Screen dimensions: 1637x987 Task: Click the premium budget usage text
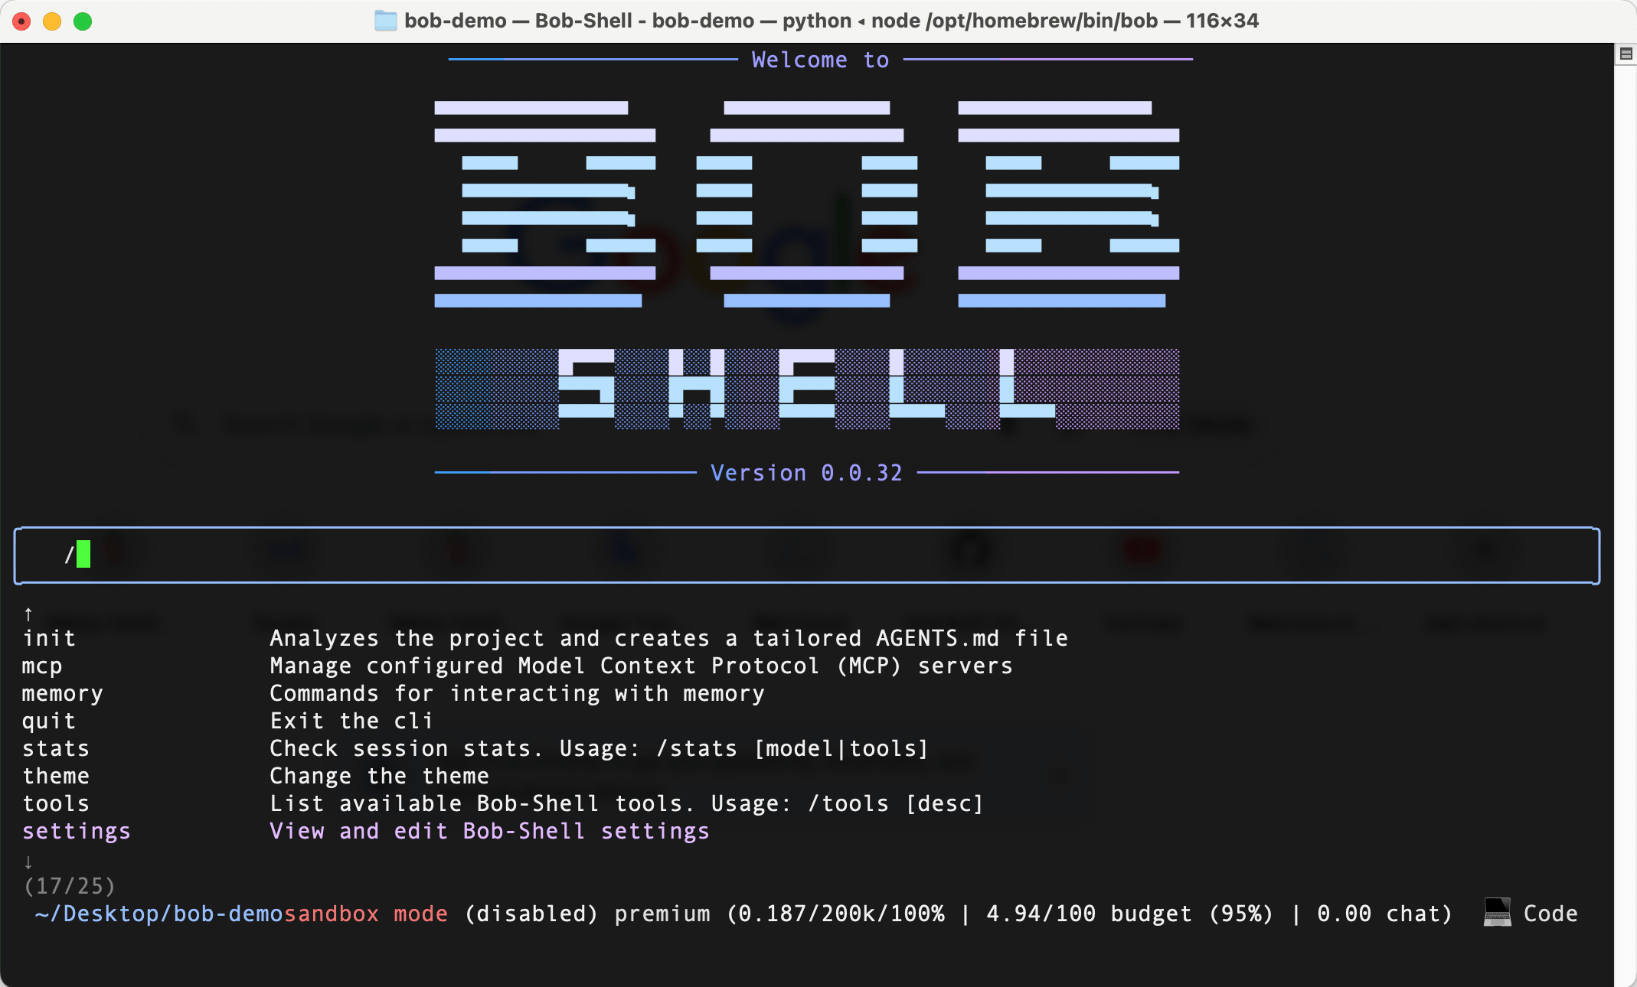[1034, 914]
